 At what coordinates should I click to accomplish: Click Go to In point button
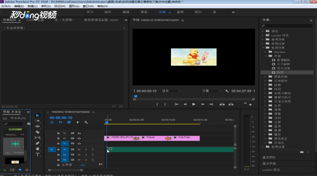pyautogui.click(x=177, y=104)
